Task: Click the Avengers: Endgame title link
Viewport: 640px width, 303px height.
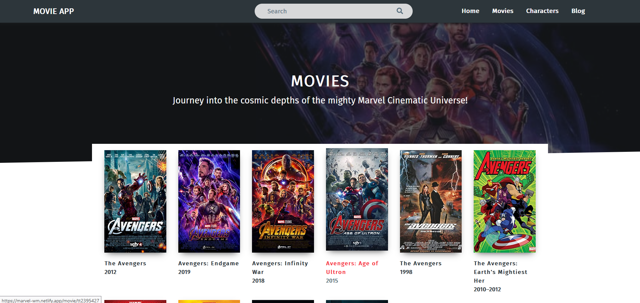Action: tap(209, 263)
